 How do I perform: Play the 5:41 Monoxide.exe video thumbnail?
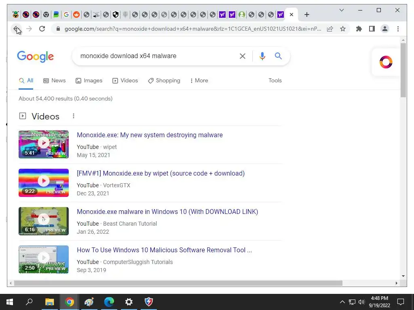(x=44, y=144)
